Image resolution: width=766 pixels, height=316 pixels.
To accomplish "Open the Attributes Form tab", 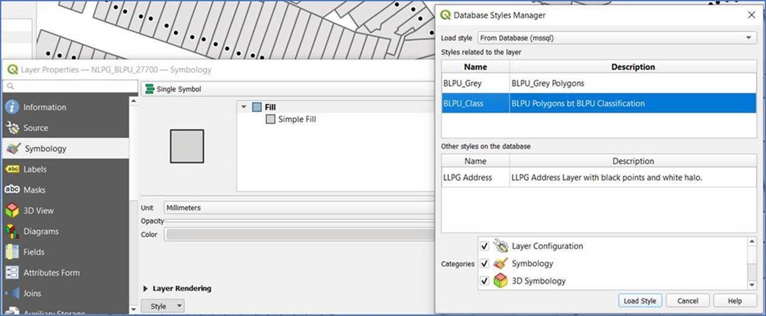I will click(65, 272).
